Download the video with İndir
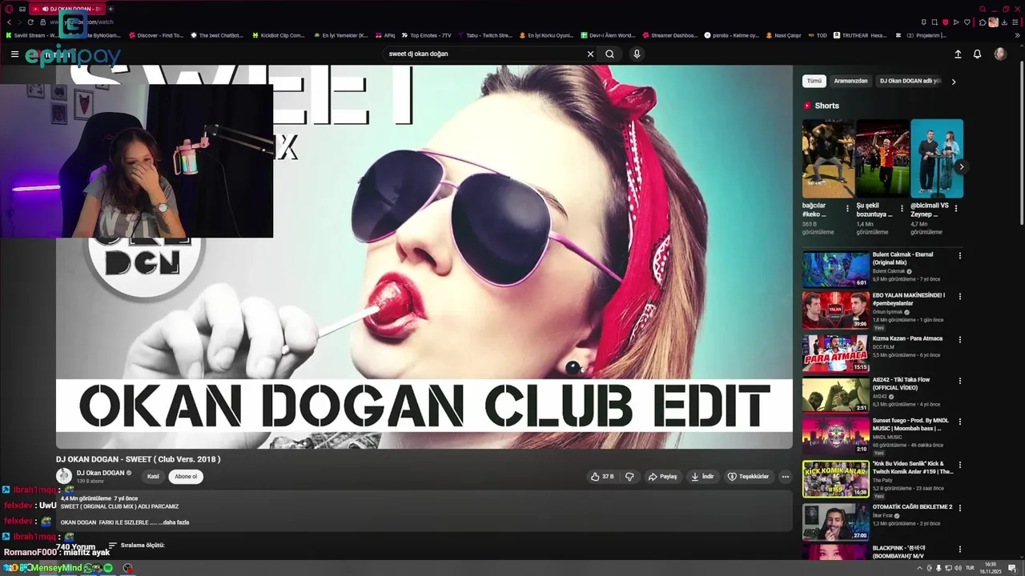The height and width of the screenshot is (576, 1025). [x=702, y=476]
